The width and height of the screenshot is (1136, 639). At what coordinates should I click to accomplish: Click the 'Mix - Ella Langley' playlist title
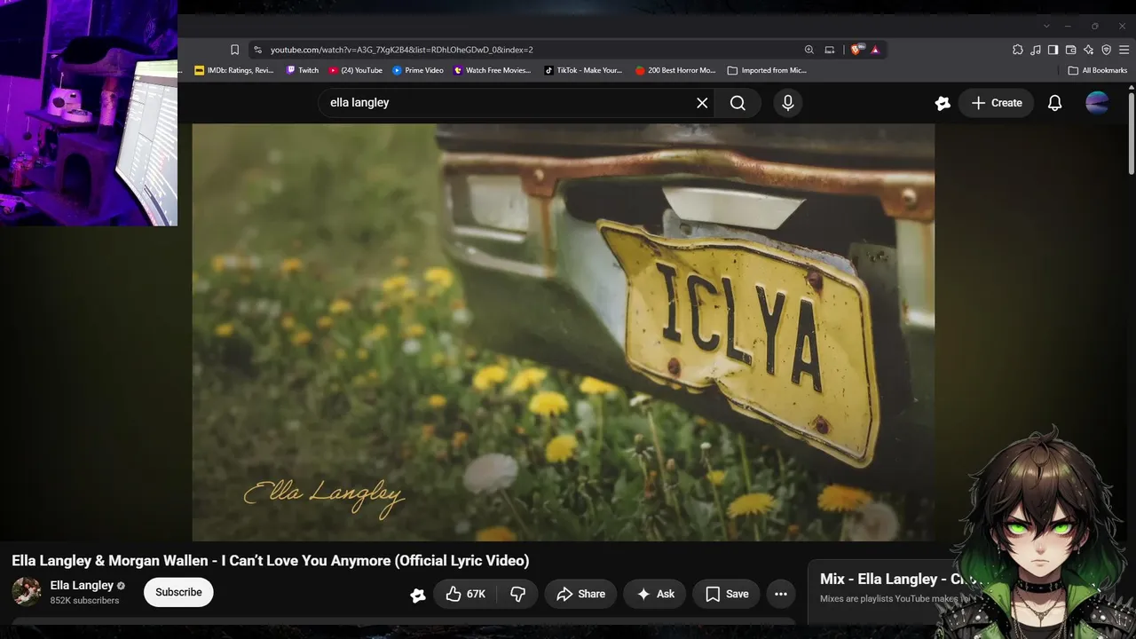coord(896,579)
